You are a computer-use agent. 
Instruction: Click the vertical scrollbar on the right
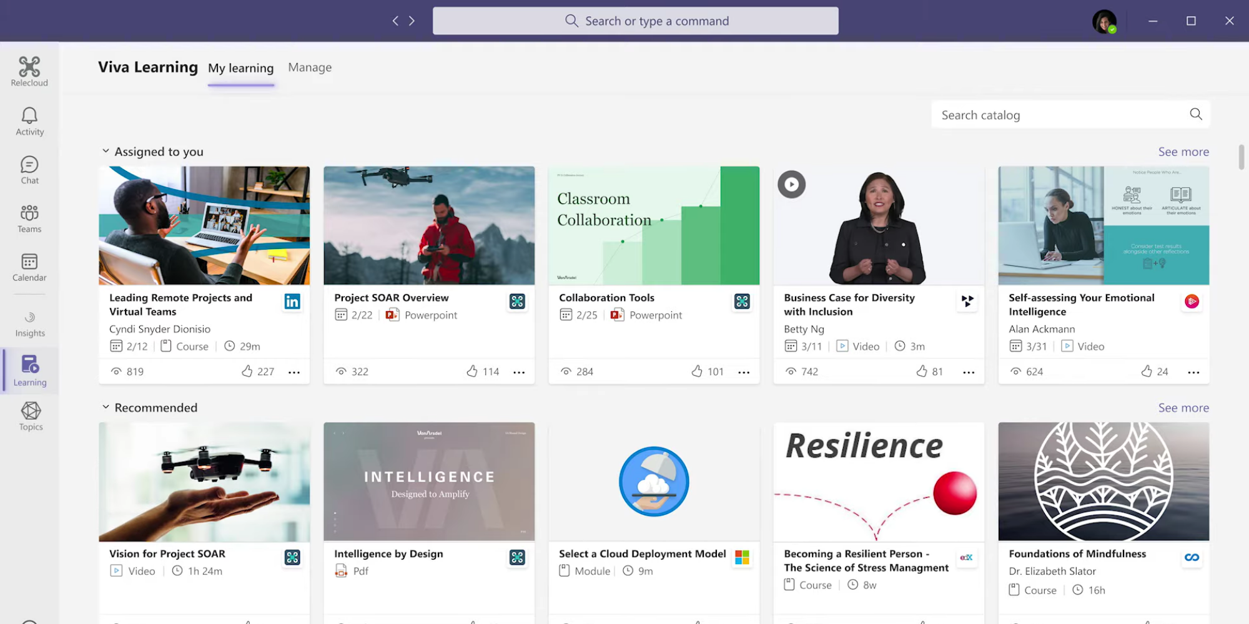(x=1241, y=157)
